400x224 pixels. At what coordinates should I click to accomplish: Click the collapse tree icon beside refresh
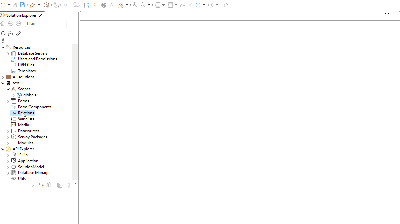pyautogui.click(x=11, y=33)
